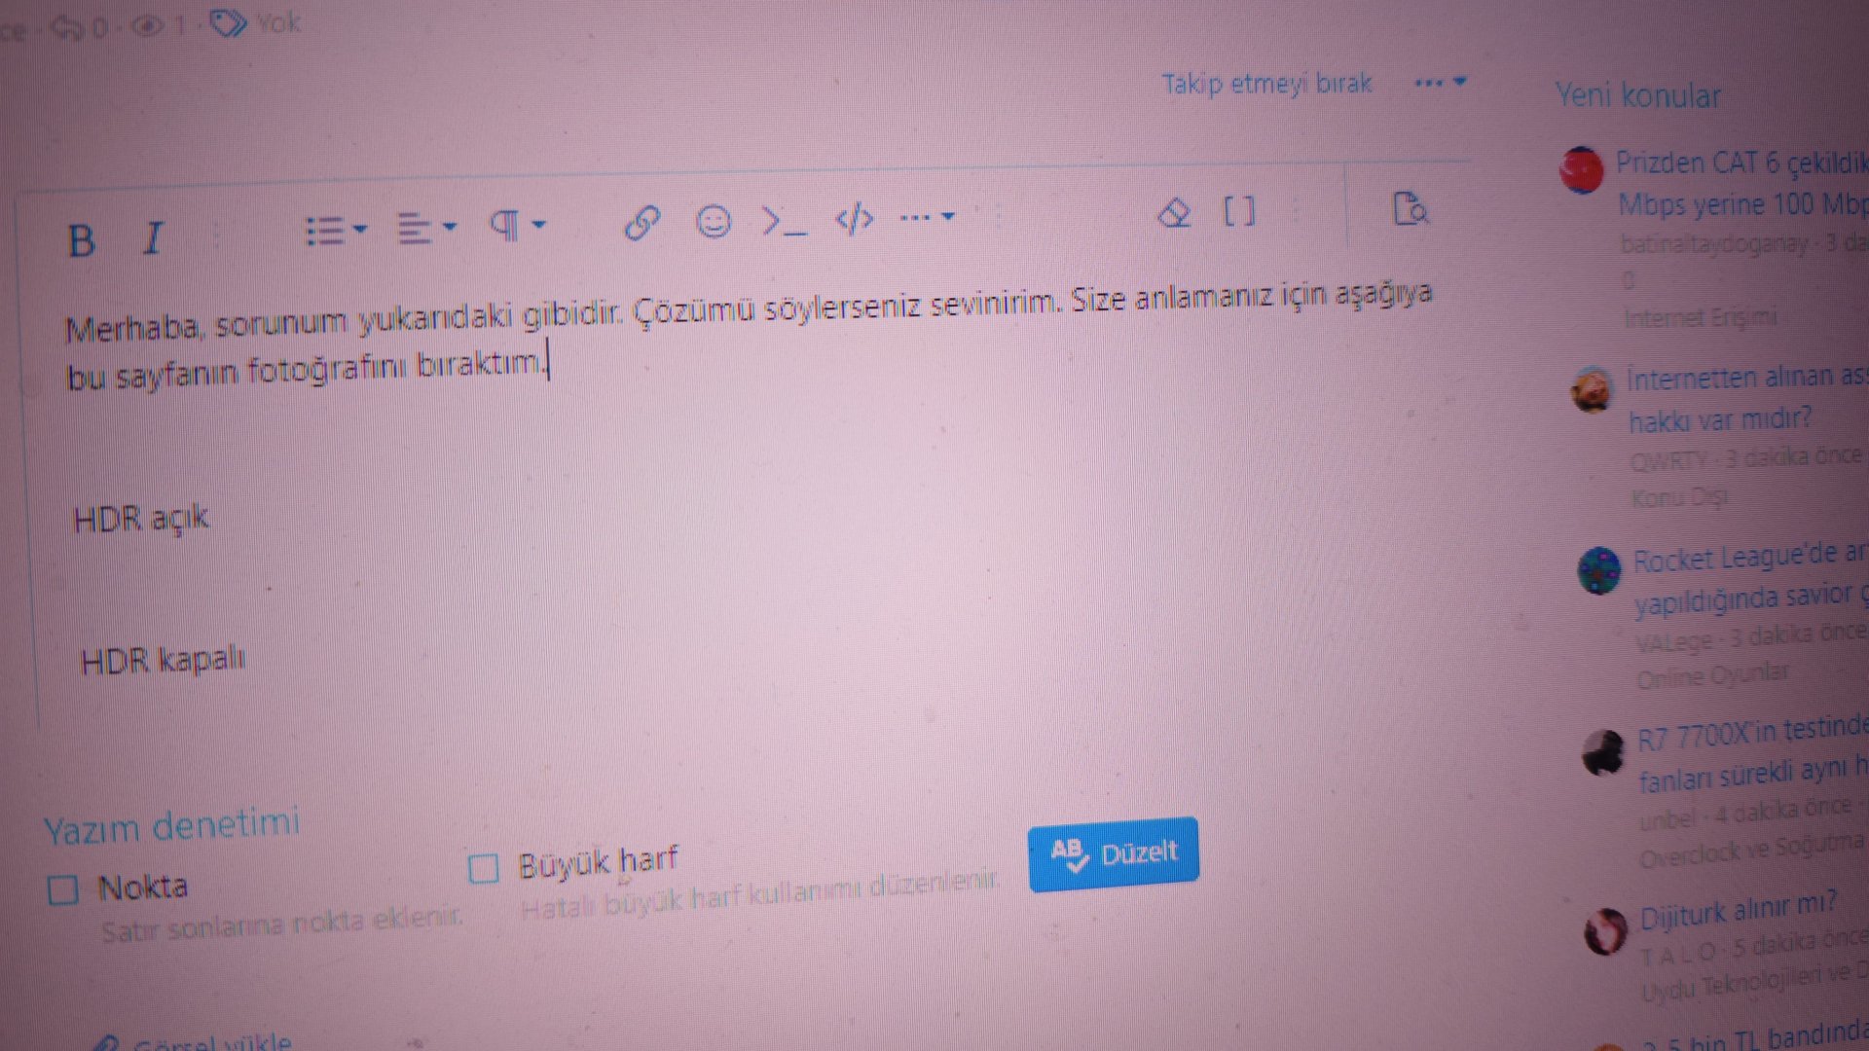Remove formatting with the eraser icon
1869x1051 pixels.
click(1174, 213)
